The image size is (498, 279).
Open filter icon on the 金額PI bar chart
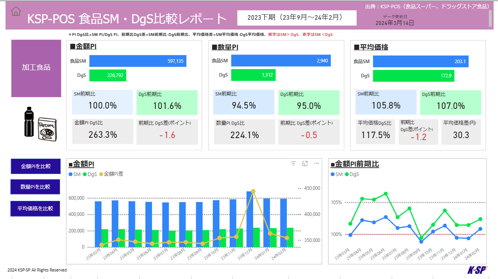tap(293, 163)
